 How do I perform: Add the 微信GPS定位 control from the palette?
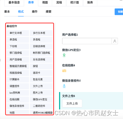[41, 99]
